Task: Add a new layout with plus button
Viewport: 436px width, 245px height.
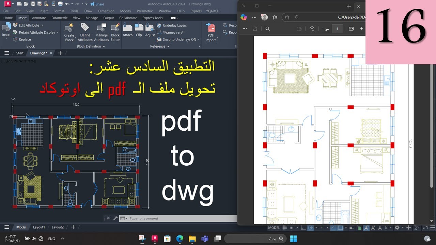Action: click(x=73, y=227)
